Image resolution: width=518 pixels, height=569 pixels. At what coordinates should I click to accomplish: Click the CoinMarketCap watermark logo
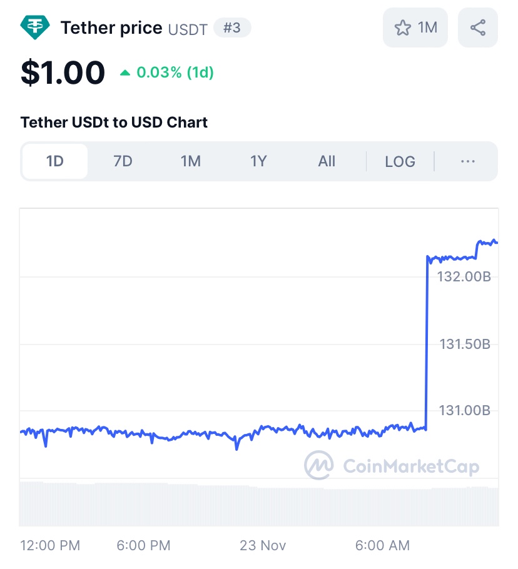319,466
